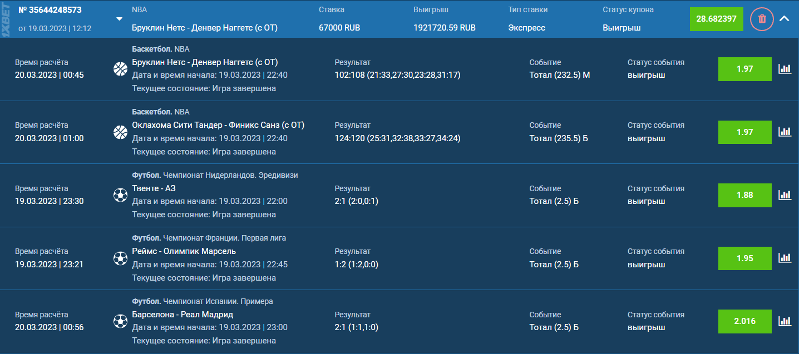Screen dimensions: 799x354
Task: Click coupon status Выигрыш in header
Action: [622, 28]
